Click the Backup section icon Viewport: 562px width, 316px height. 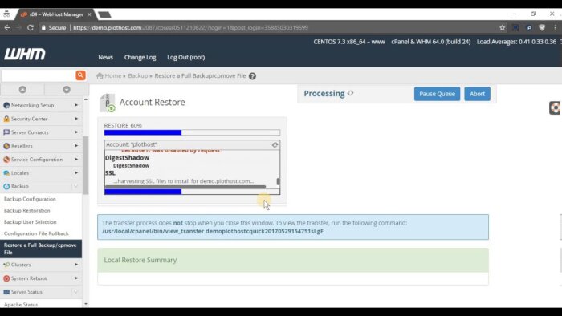tap(6, 186)
